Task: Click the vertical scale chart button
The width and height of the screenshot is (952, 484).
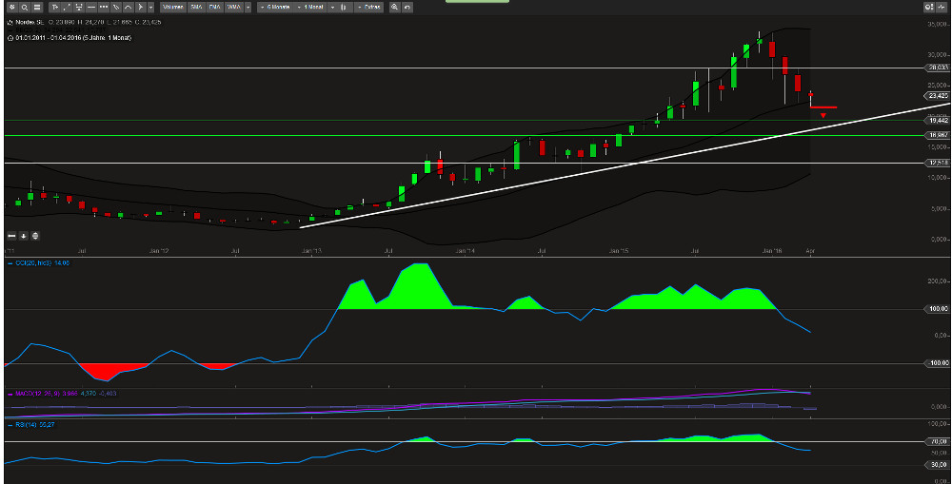Action: [35, 236]
